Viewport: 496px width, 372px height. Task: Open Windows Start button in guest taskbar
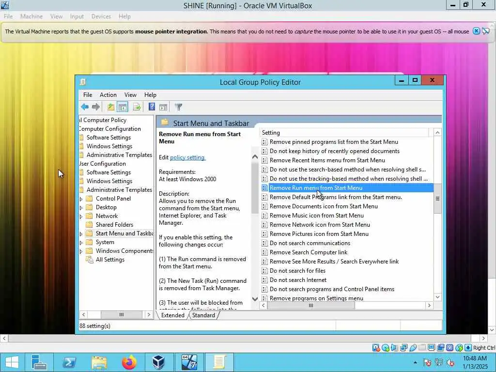tap(12, 362)
